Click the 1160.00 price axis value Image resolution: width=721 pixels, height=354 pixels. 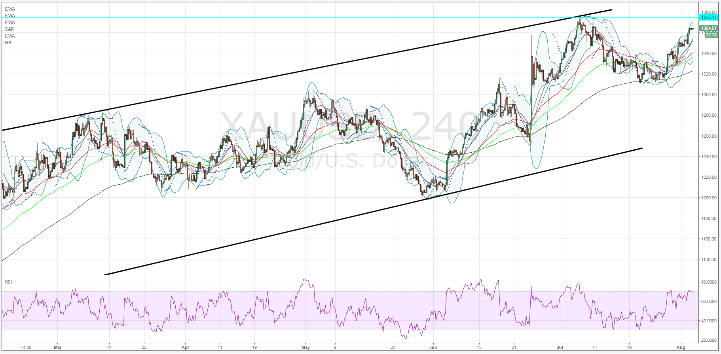pos(709,239)
